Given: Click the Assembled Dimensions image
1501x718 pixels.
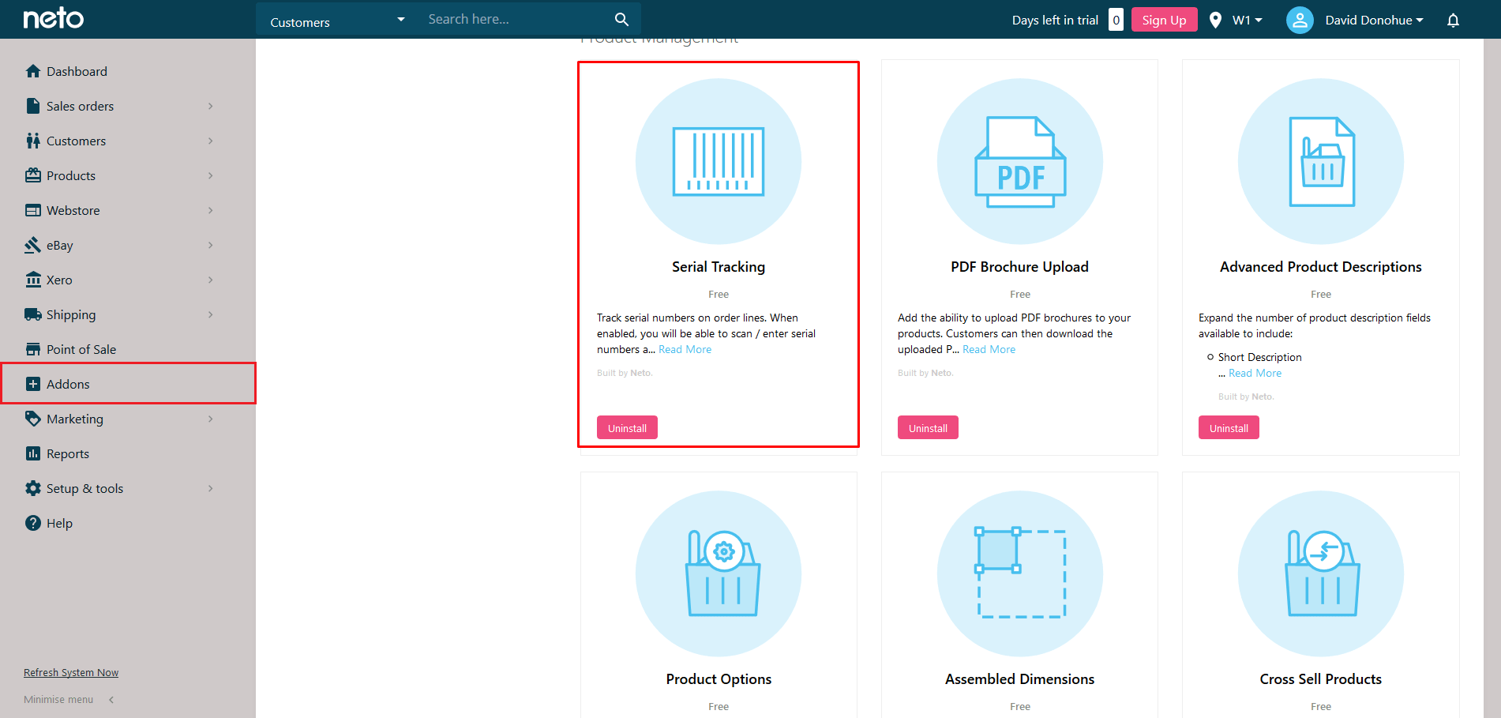Looking at the screenshot, I should (x=1019, y=573).
